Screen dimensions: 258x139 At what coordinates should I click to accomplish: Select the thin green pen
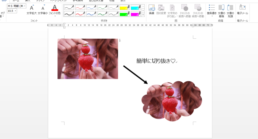(102, 7)
